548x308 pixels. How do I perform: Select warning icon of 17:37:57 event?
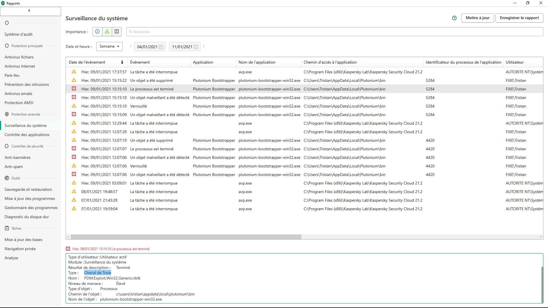(x=74, y=72)
